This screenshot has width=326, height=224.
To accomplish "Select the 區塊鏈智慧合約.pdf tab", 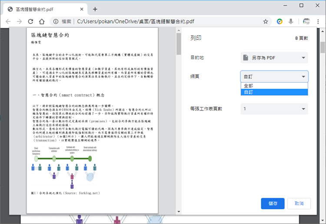I will pyautogui.click(x=45, y=9).
